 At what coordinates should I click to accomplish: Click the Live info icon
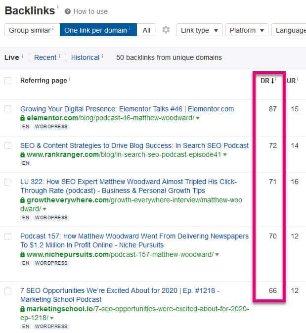[22, 56]
